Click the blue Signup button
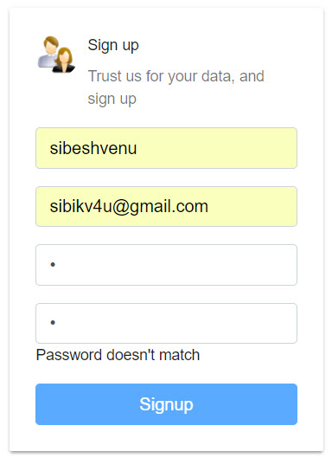 166,404
